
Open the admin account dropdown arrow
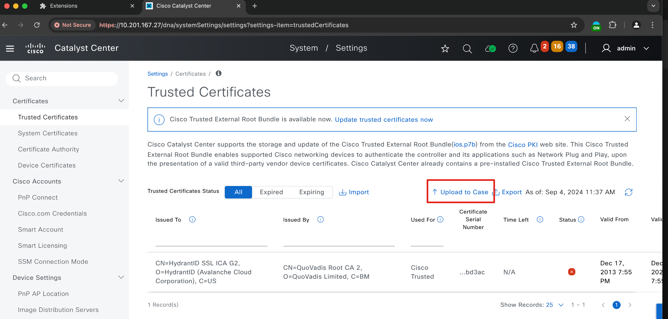[x=646, y=49]
